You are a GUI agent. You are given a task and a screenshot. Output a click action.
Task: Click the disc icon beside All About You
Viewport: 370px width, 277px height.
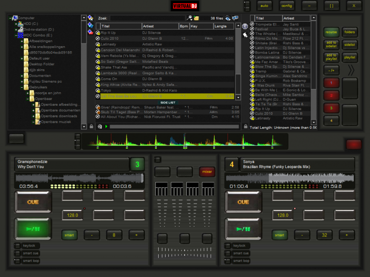click(98, 117)
